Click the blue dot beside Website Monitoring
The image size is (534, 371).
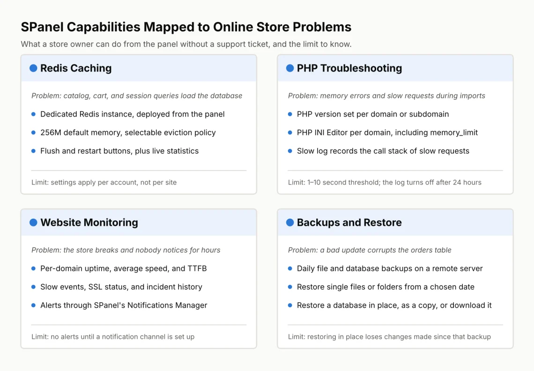(33, 223)
